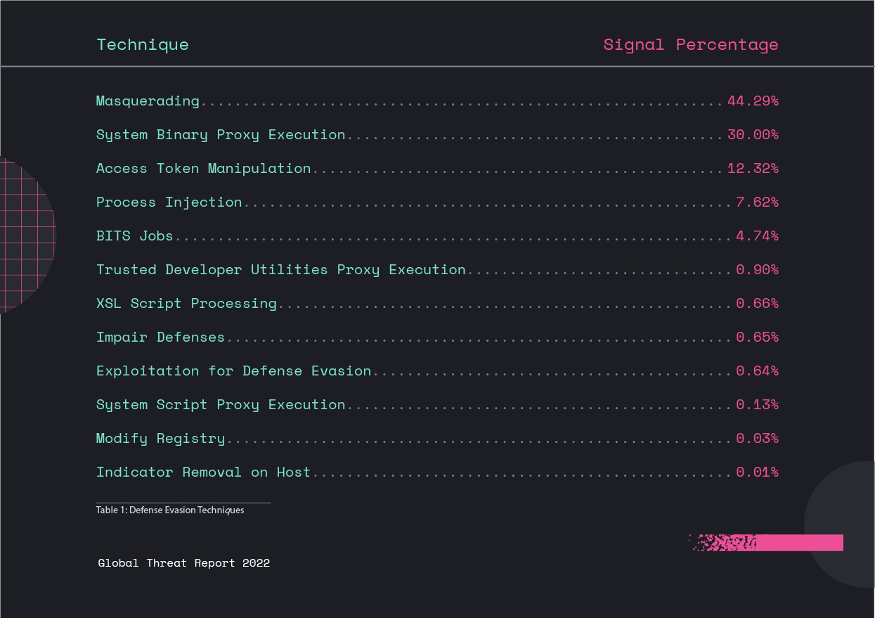Click the 44.29% signal value
This screenshot has width=875, height=618.
point(752,101)
